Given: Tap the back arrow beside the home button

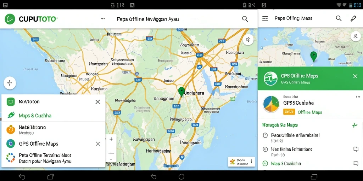Looking at the screenshot, I should 153,177.
